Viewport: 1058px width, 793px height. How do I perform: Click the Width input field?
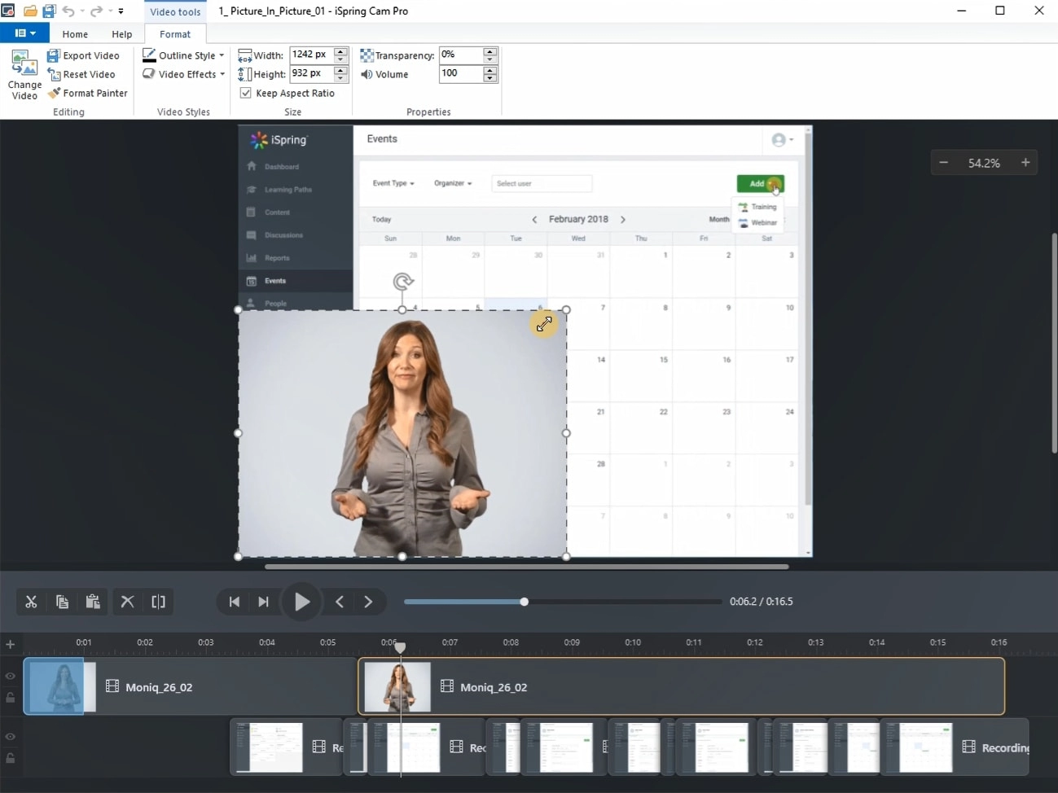pos(310,55)
